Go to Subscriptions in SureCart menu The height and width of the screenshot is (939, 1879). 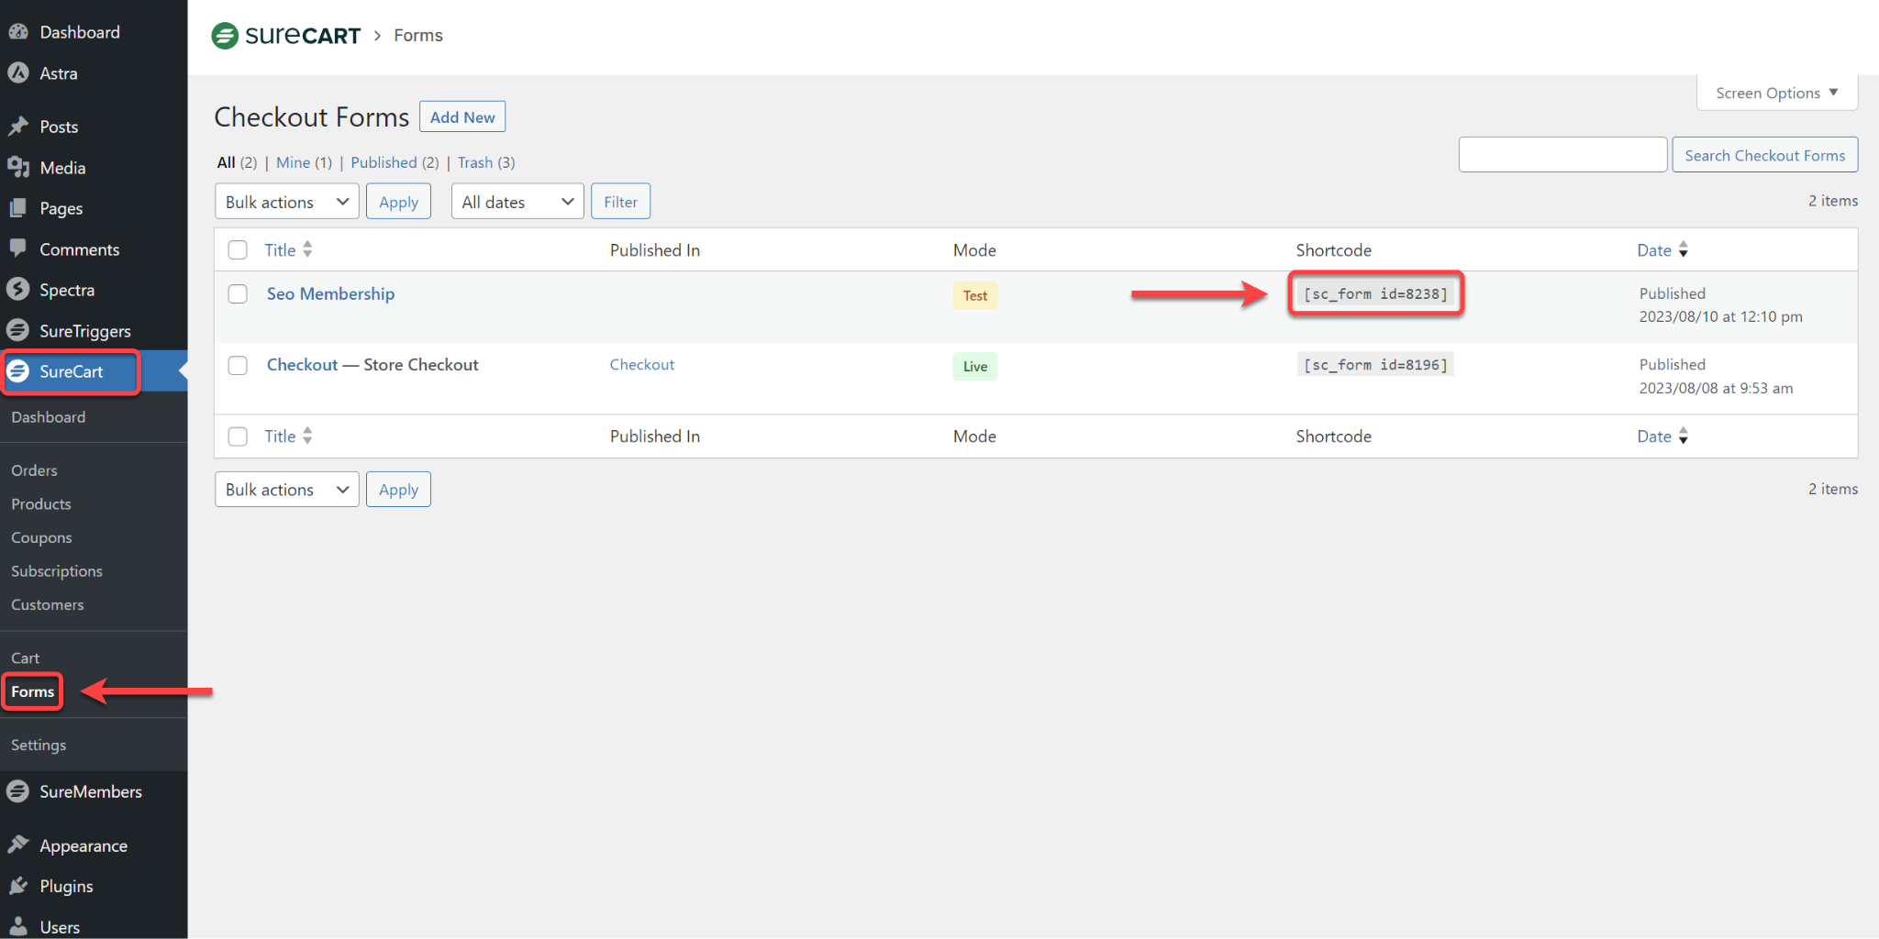click(x=57, y=571)
